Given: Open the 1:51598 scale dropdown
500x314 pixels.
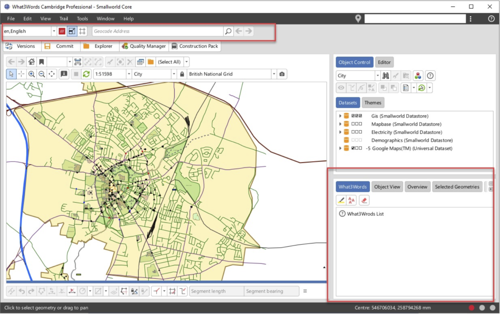Looking at the screenshot, I should 129,74.
